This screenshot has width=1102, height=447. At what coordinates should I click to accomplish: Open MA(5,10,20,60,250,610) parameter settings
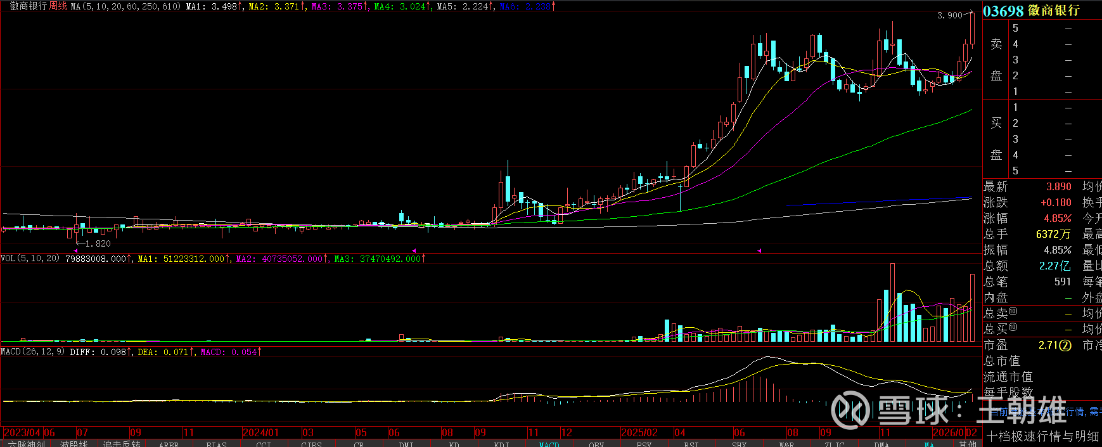point(125,6)
